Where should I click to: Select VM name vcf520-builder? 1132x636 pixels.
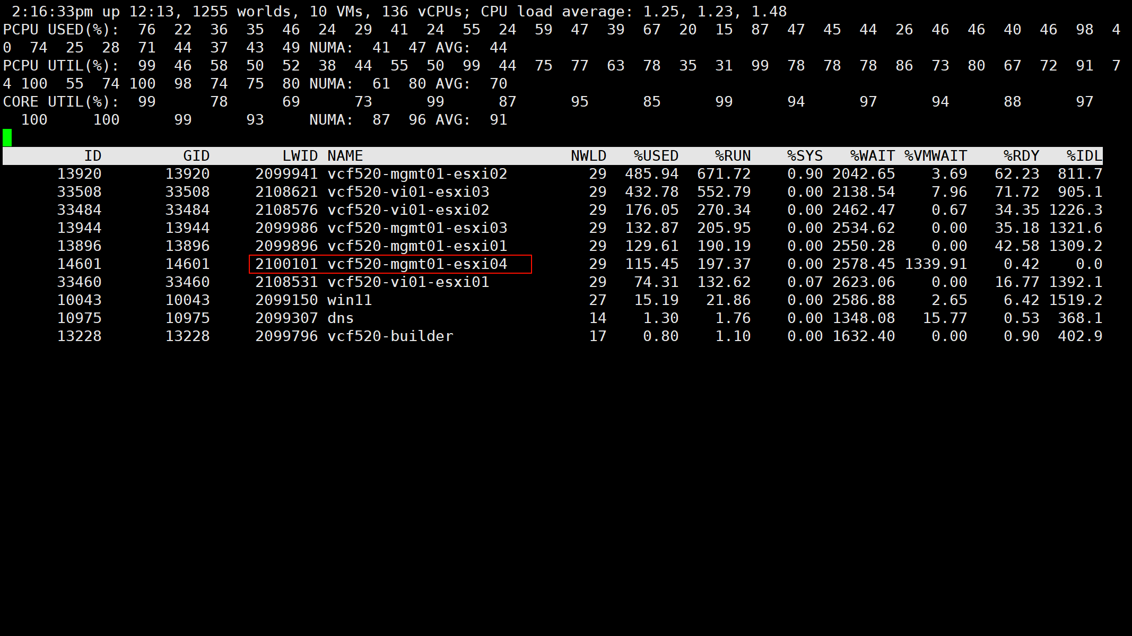(x=390, y=336)
